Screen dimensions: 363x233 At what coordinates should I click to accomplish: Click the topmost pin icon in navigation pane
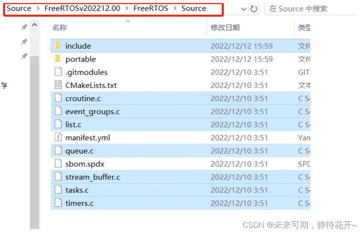(x=24, y=27)
